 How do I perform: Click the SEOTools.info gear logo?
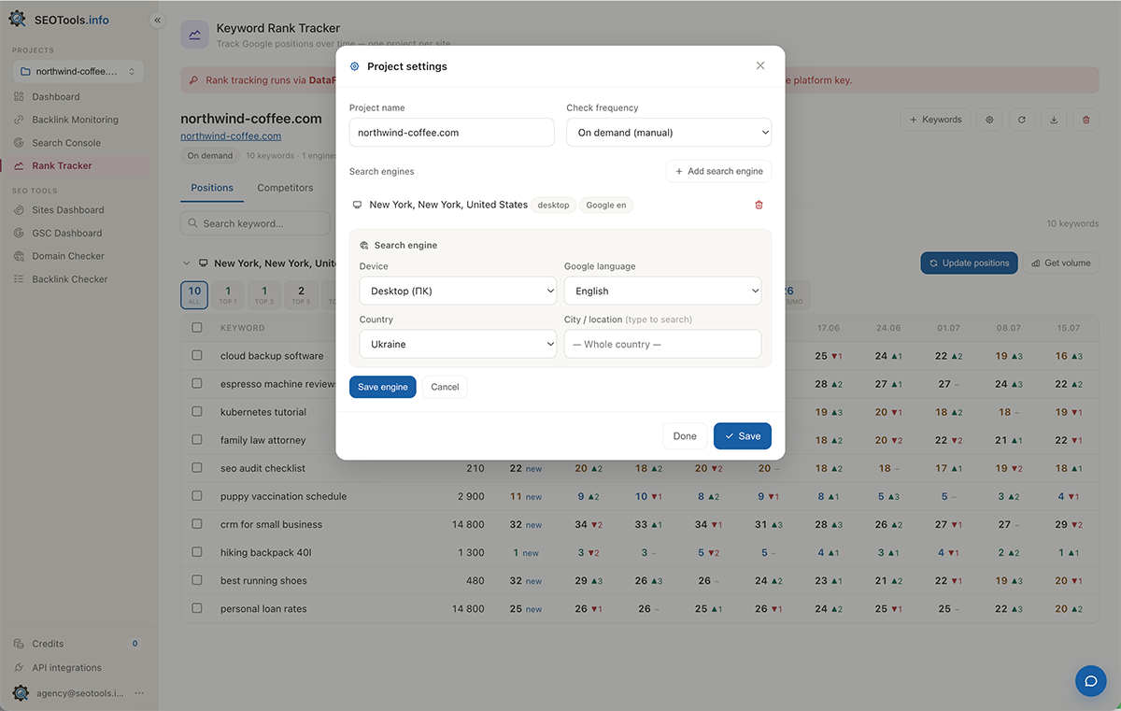pos(18,19)
